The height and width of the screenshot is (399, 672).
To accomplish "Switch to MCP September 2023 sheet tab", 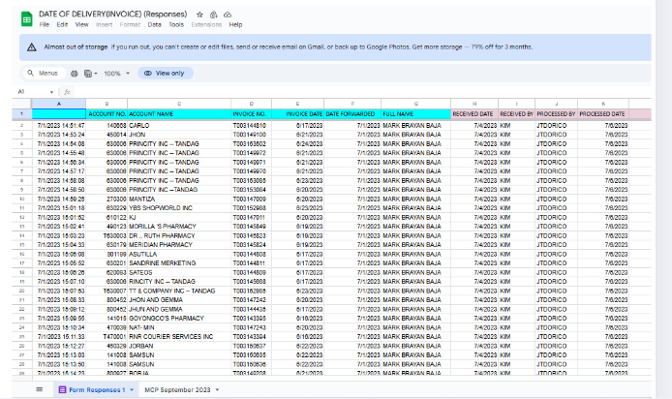I will coord(178,388).
